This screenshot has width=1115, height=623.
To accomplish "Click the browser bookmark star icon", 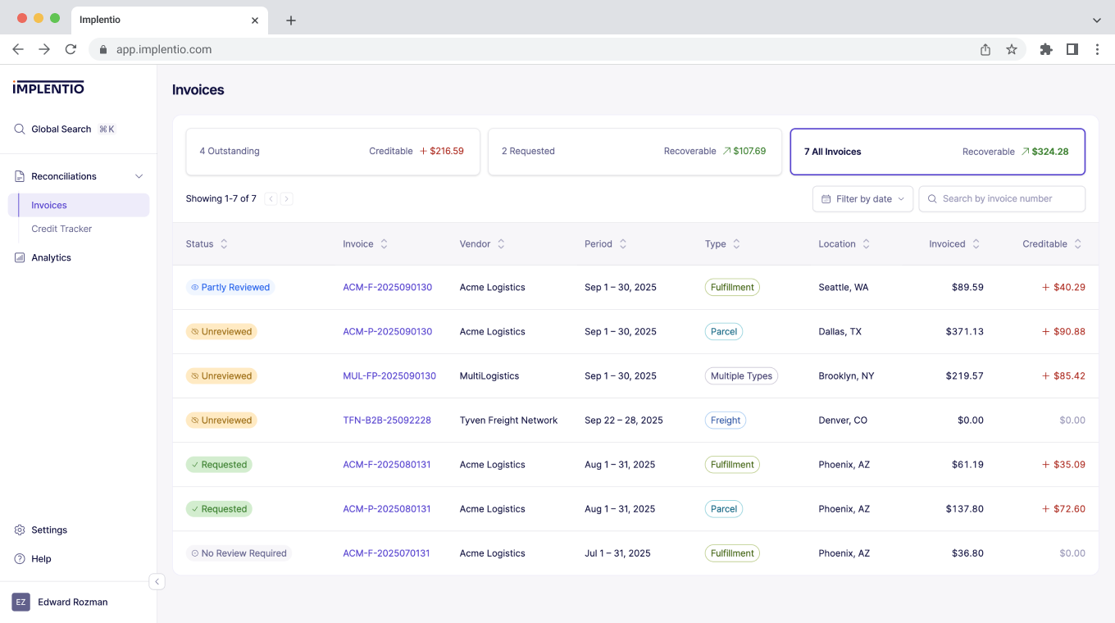I will (1012, 49).
